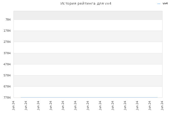The image size is (173, 130).
Task: Select the 784 y-axis label
Action: [8, 19]
